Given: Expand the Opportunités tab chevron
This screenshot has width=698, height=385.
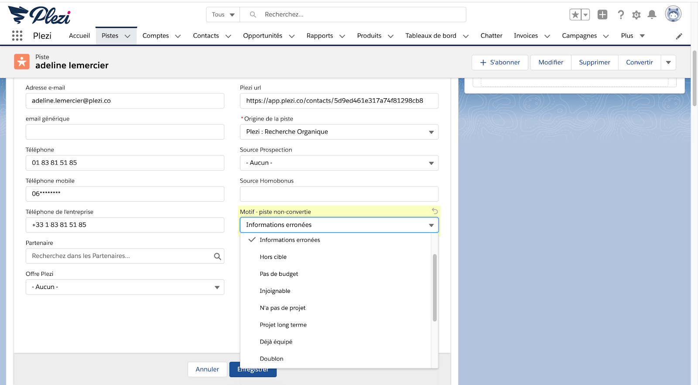Looking at the screenshot, I should [x=291, y=36].
